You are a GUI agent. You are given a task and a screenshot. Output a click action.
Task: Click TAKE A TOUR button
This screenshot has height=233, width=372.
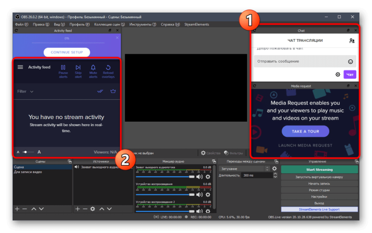306,131
